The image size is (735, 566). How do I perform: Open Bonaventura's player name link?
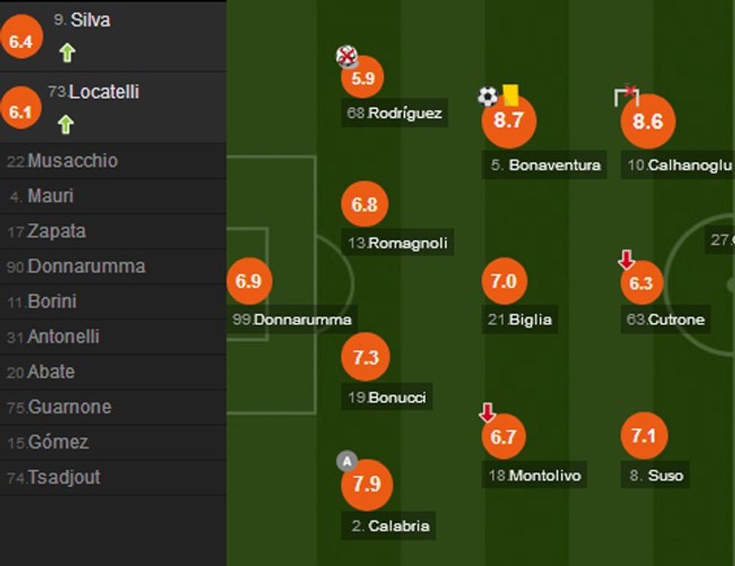pyautogui.click(x=554, y=165)
